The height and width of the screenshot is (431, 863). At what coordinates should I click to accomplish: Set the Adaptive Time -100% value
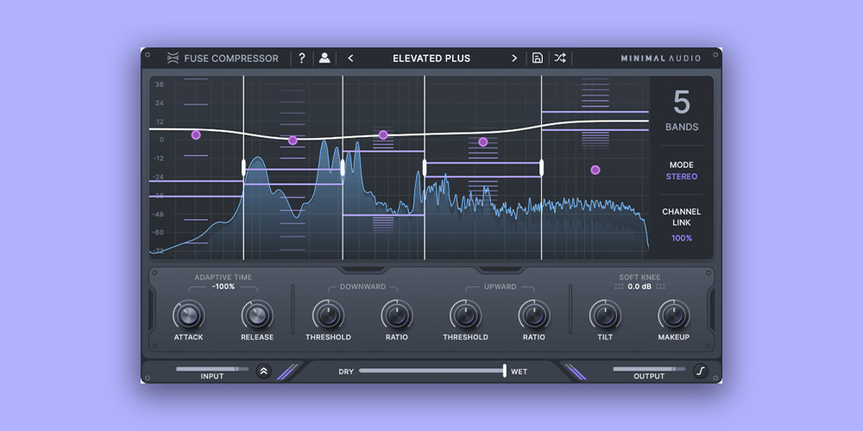[224, 286]
